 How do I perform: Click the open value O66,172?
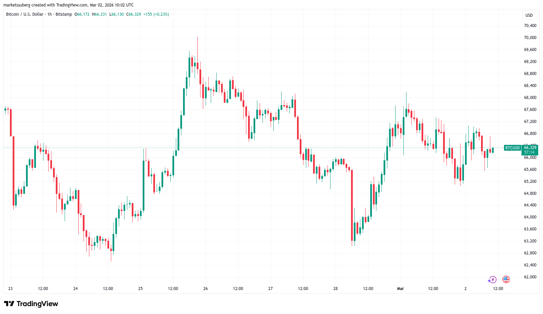tap(82, 14)
